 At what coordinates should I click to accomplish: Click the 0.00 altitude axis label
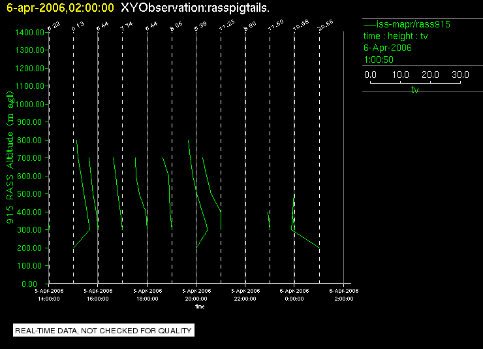point(29,284)
